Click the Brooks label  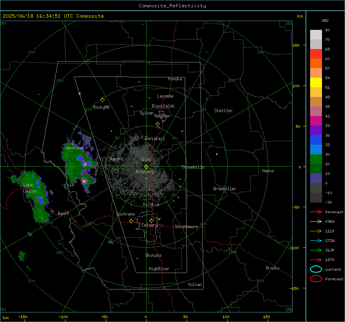coord(273,268)
